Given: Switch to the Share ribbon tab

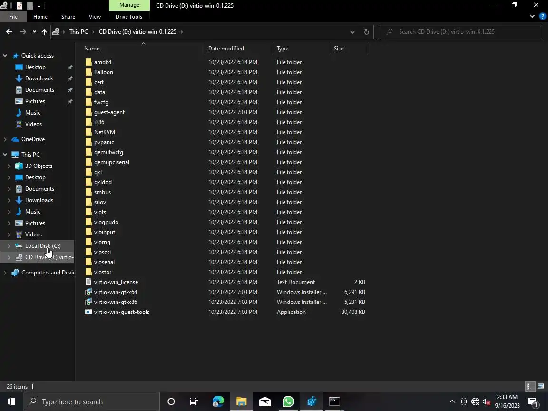Looking at the screenshot, I should point(68,17).
